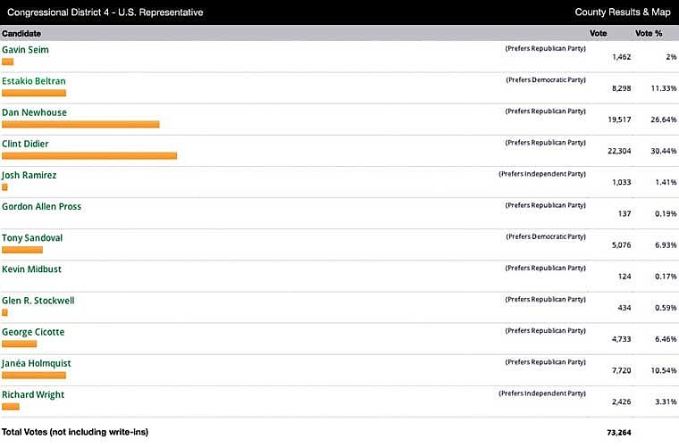This screenshot has height=447, width=679.
Task: Select candidate Richard Wright
Action: pos(33,394)
